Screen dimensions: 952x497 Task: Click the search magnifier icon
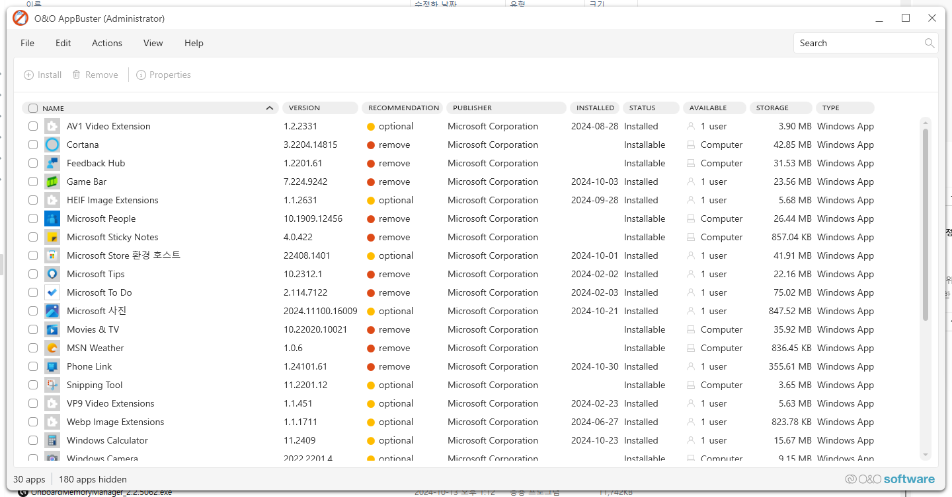[x=930, y=43]
